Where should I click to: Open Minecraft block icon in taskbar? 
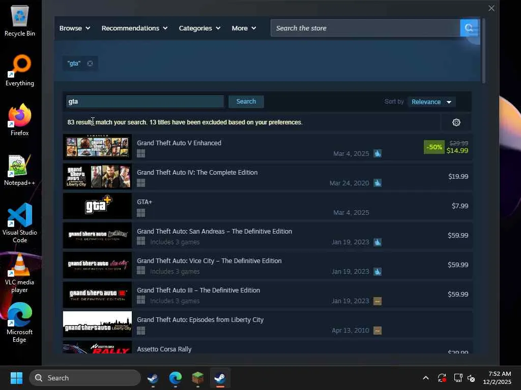coord(198,378)
